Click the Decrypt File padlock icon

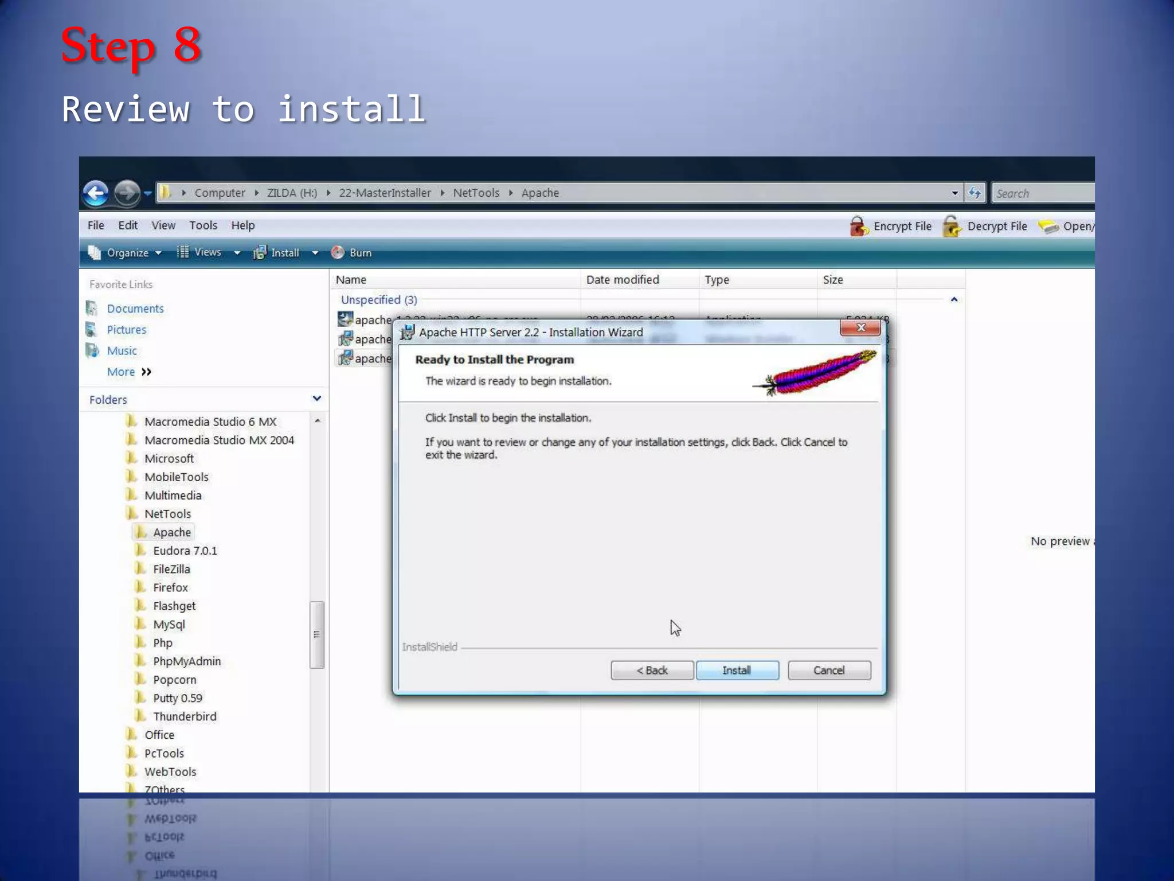click(x=952, y=227)
